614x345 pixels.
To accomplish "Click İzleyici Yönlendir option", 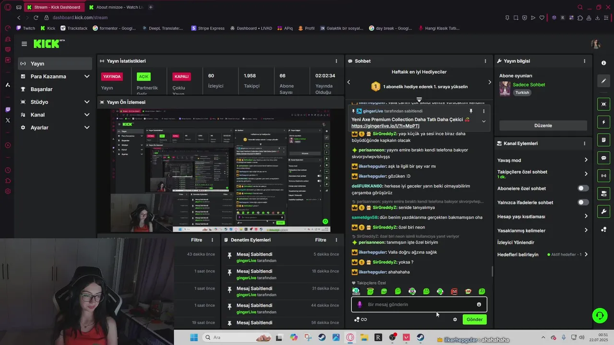I will (x=516, y=242).
